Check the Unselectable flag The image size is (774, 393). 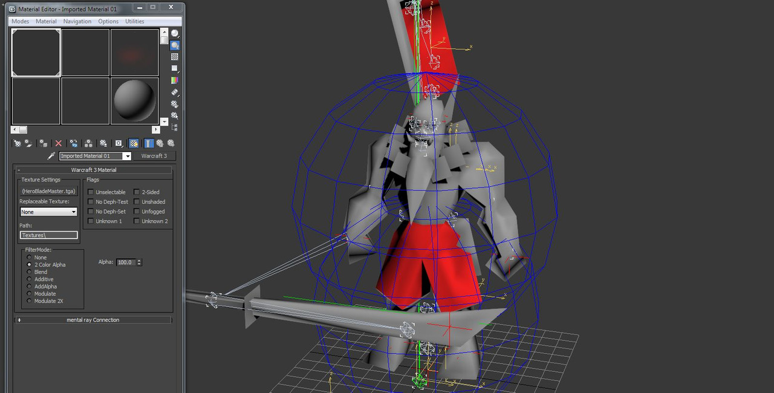(x=91, y=192)
